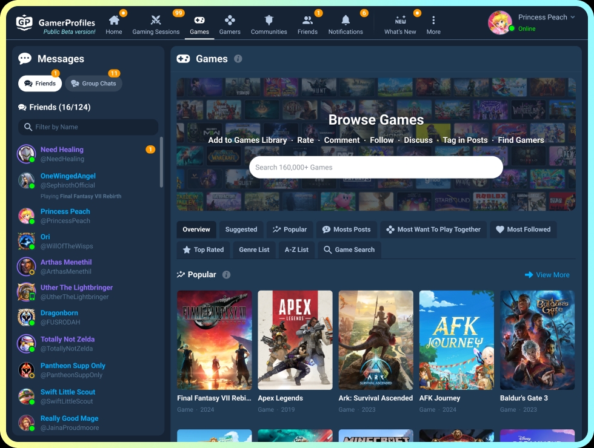Select the Suggested tab
This screenshot has width=594, height=448.
(x=241, y=229)
